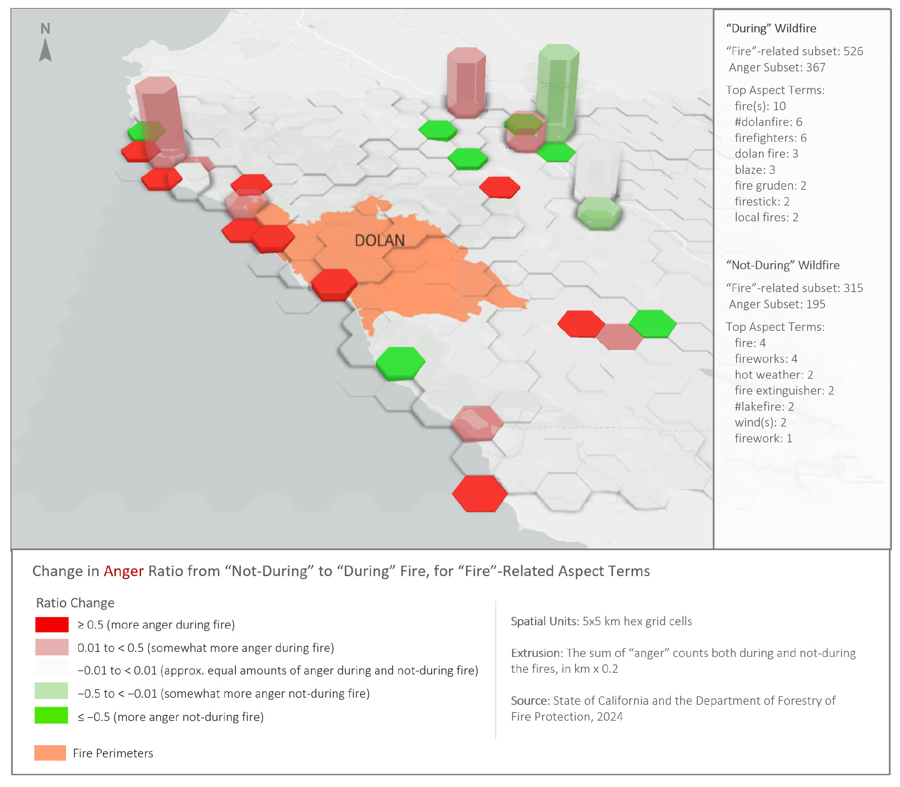This screenshot has height=787, width=900.
Task: Click the firefighters: 6 aspect term
Action: pyautogui.click(x=770, y=138)
